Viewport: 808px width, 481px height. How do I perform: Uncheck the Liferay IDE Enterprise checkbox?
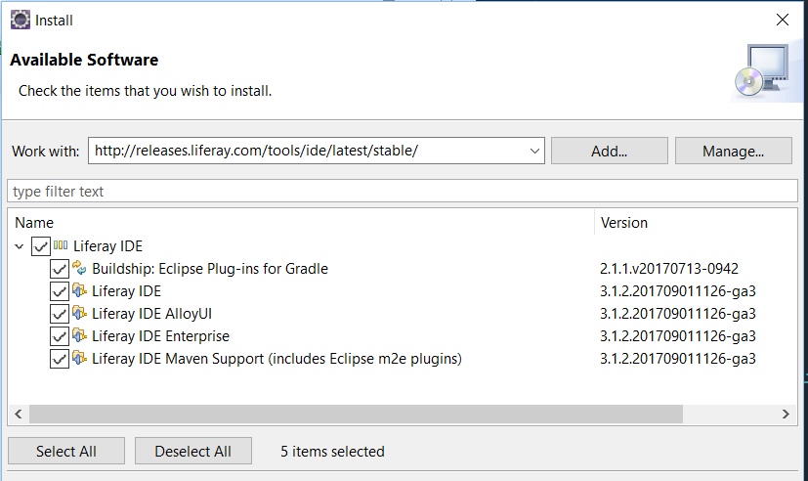(x=60, y=336)
